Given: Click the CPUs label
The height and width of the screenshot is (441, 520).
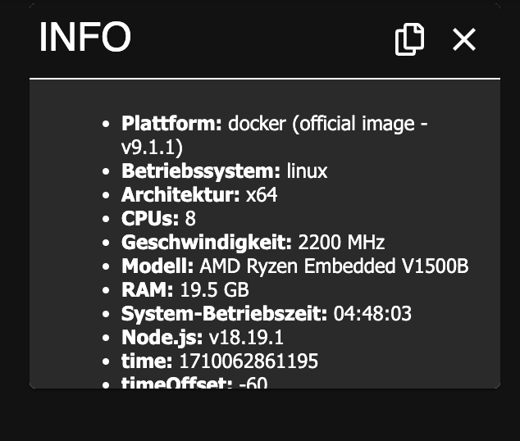Looking at the screenshot, I should coord(150,219).
